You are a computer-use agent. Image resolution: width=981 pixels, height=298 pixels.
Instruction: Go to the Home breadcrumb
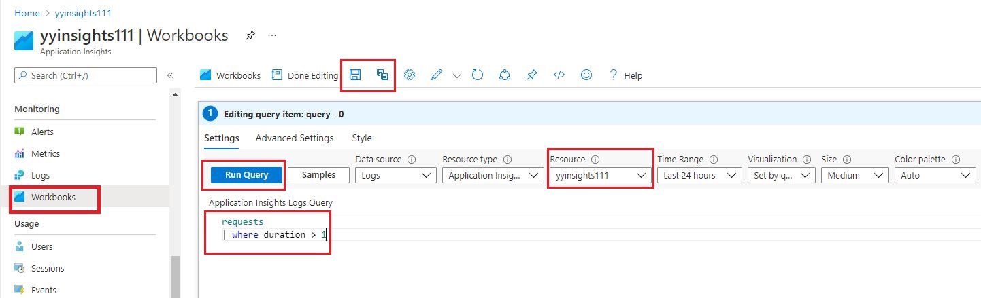click(27, 12)
